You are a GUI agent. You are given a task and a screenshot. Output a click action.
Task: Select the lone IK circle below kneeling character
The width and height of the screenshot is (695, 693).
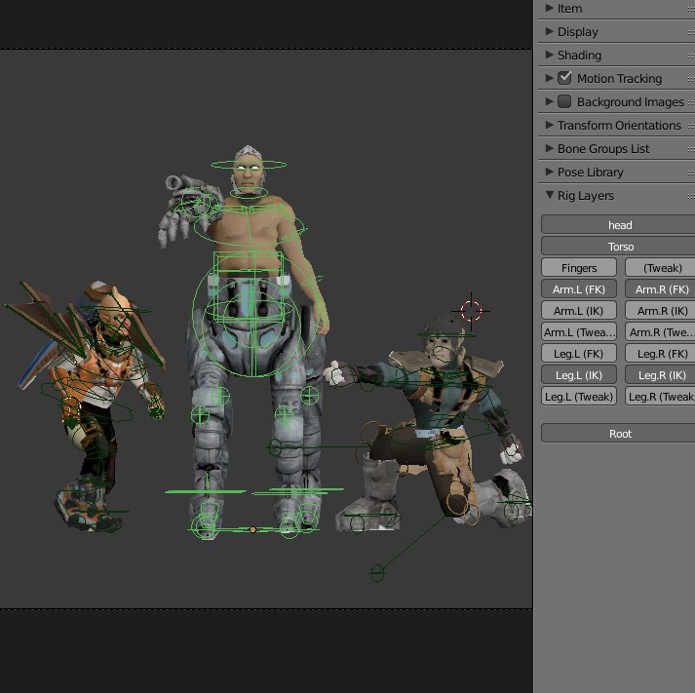pyautogui.click(x=377, y=573)
